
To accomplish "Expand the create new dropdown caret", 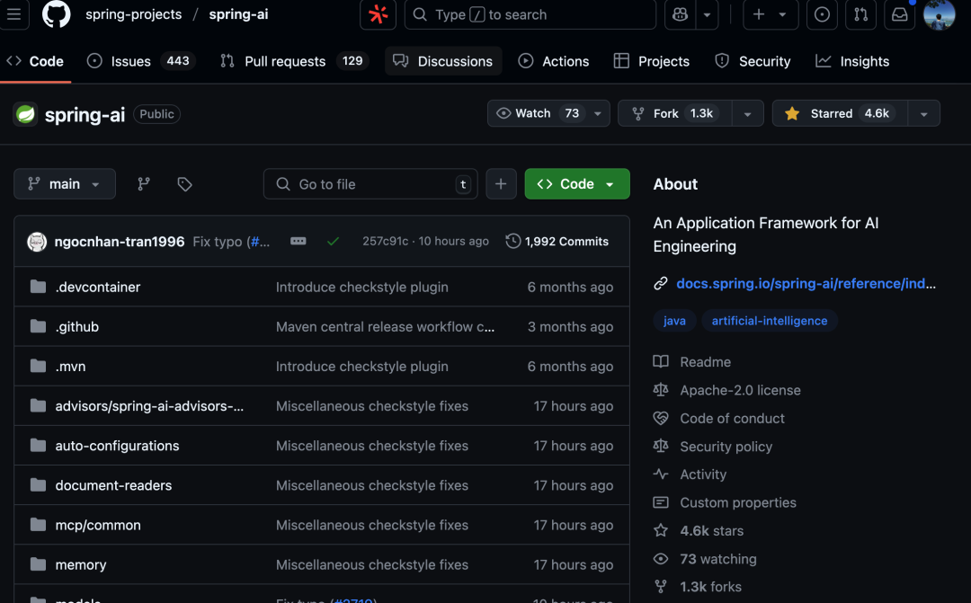I will [783, 14].
